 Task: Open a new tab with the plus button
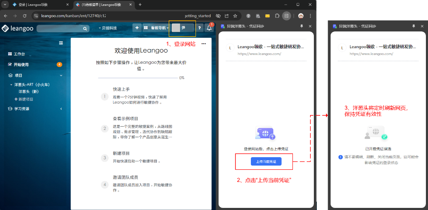click(140, 5)
